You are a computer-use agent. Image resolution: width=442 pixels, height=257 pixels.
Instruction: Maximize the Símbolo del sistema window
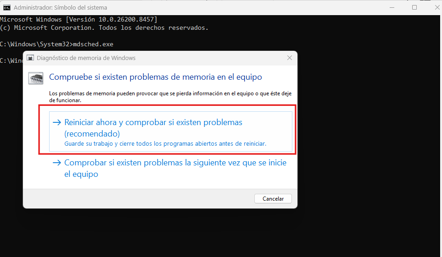coord(414,7)
